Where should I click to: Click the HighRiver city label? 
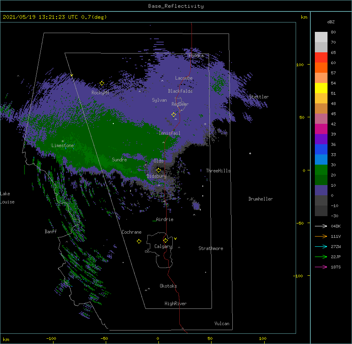pyautogui.click(x=176, y=304)
